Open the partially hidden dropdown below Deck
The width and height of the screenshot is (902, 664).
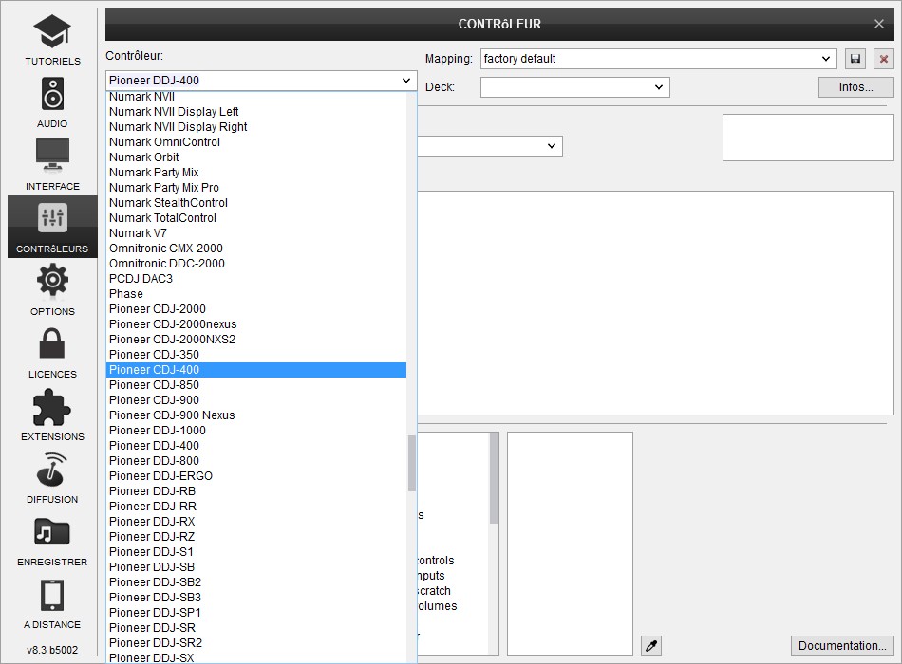click(490, 146)
